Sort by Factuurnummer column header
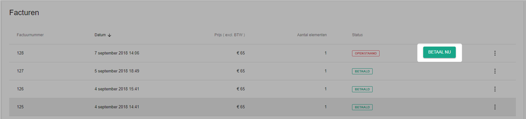 [x=30, y=35]
